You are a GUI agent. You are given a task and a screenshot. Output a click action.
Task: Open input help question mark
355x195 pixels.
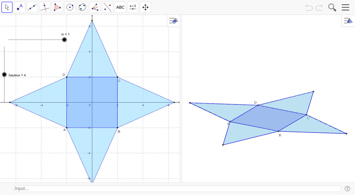[347, 189]
